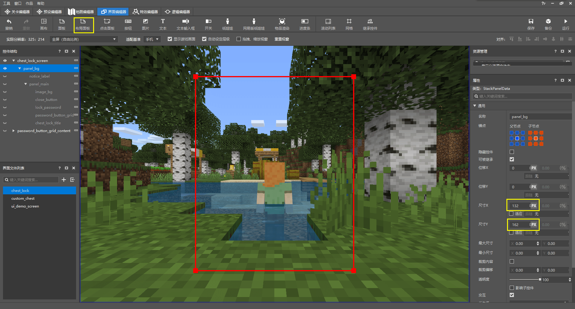Click the 名称 field containing panel_bg
The height and width of the screenshot is (309, 575).
(x=541, y=116)
